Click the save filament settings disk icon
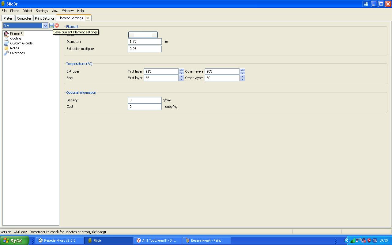 (x=52, y=26)
